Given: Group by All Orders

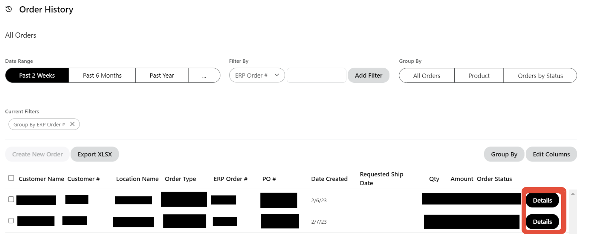Looking at the screenshot, I should 427,76.
